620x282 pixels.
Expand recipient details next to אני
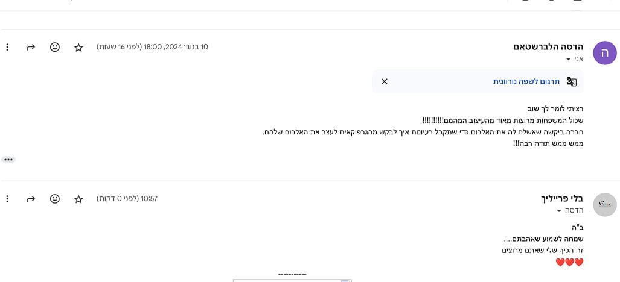pos(568,59)
